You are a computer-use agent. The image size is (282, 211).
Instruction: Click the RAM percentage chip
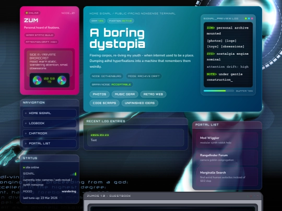(x=97, y=21)
